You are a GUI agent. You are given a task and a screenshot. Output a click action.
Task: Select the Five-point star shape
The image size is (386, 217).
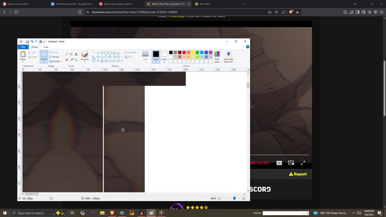[102, 61]
